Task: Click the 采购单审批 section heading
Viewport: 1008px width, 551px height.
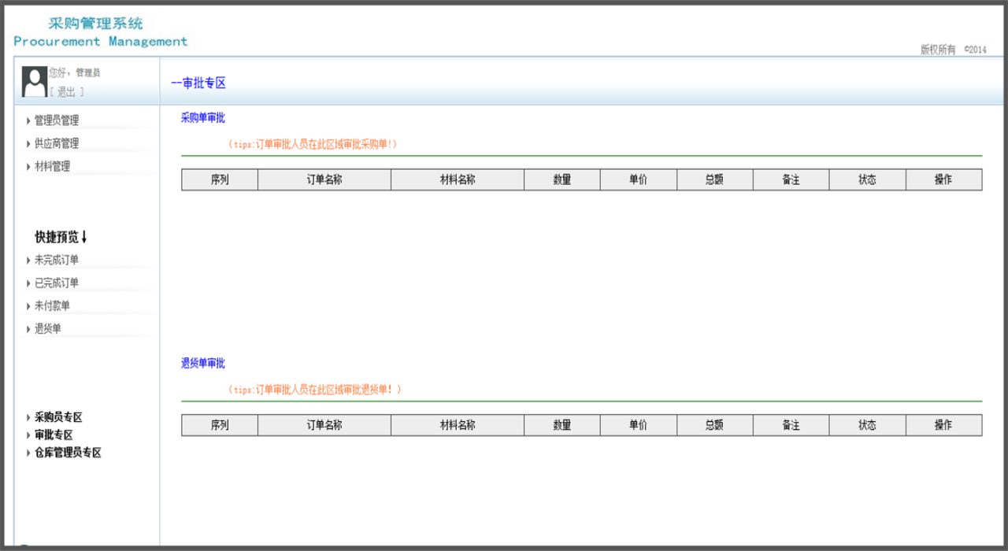Action: pos(203,118)
